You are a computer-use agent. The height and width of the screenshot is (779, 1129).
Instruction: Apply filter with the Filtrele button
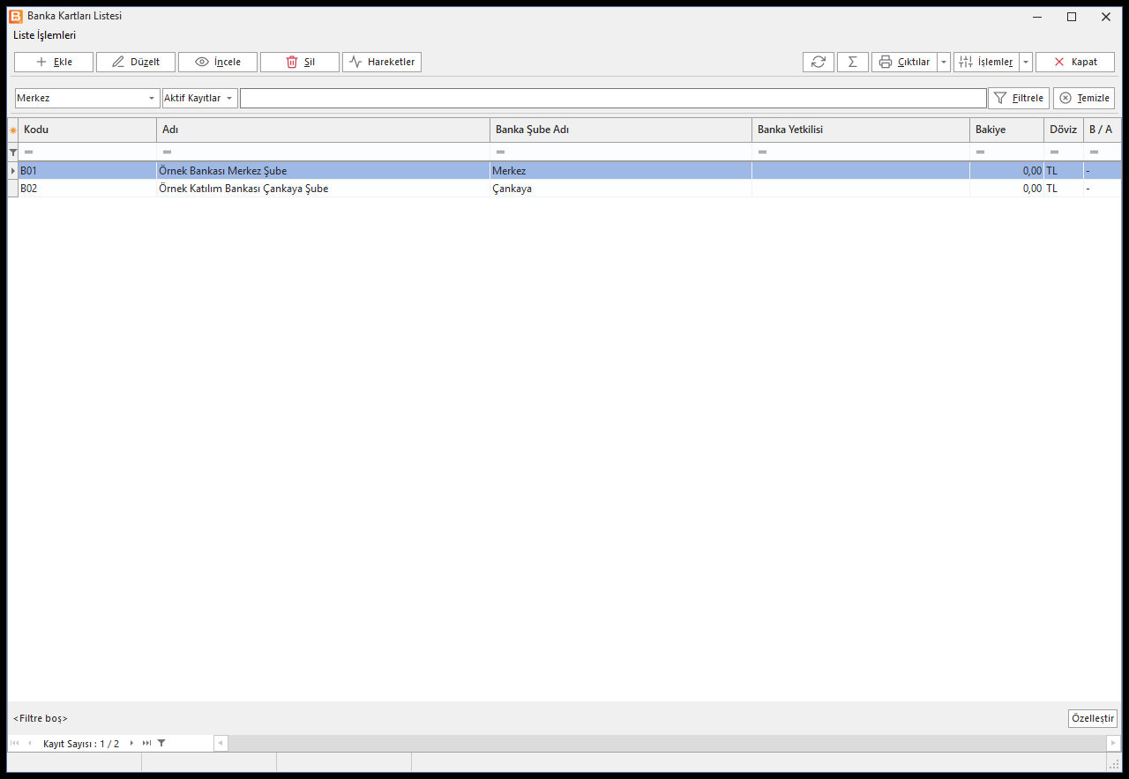point(1019,98)
